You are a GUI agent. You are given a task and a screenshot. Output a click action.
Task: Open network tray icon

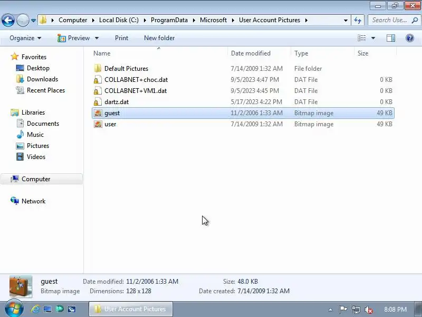[356, 310]
